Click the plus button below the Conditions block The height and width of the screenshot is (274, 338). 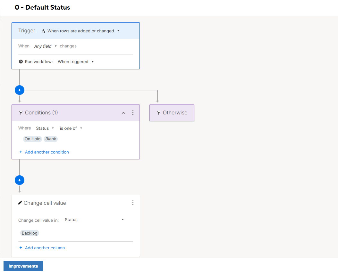pos(20,180)
